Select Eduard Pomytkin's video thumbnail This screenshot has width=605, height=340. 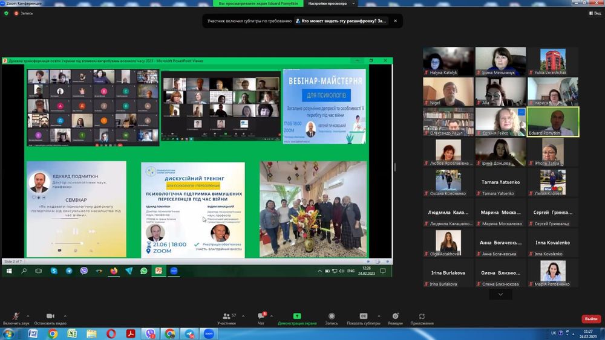[x=552, y=121]
